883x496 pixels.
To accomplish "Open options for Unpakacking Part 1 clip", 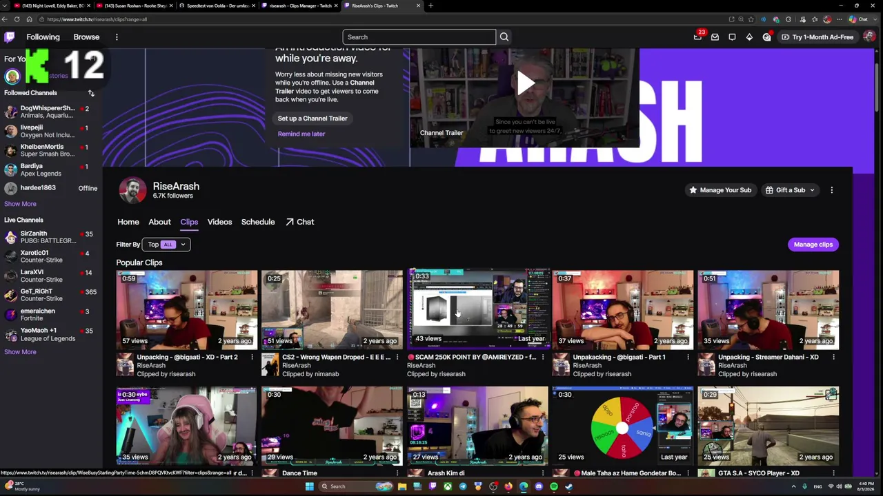I will point(688,357).
